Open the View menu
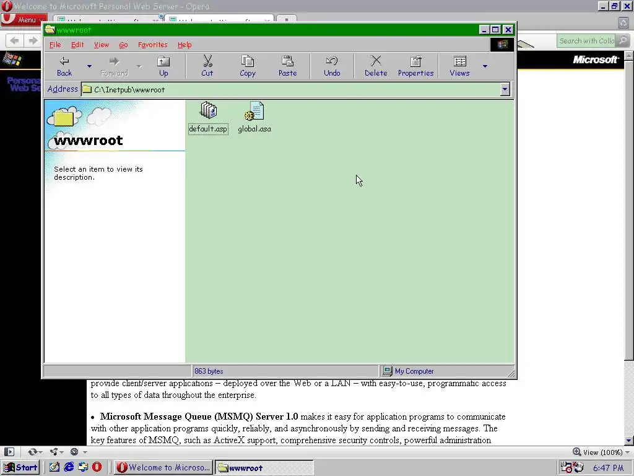 tap(102, 45)
